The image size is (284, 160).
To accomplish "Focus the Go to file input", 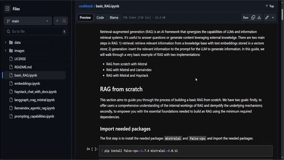I will (36, 32).
